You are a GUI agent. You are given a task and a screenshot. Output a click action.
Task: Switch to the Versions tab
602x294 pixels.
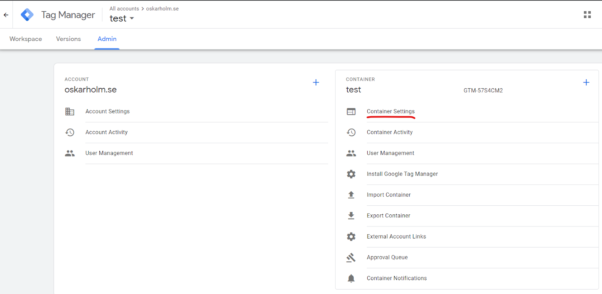coord(68,39)
